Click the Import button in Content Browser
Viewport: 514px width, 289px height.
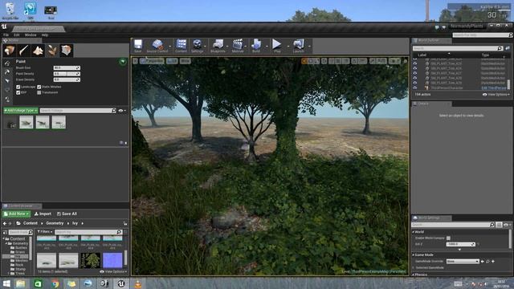pyautogui.click(x=43, y=214)
